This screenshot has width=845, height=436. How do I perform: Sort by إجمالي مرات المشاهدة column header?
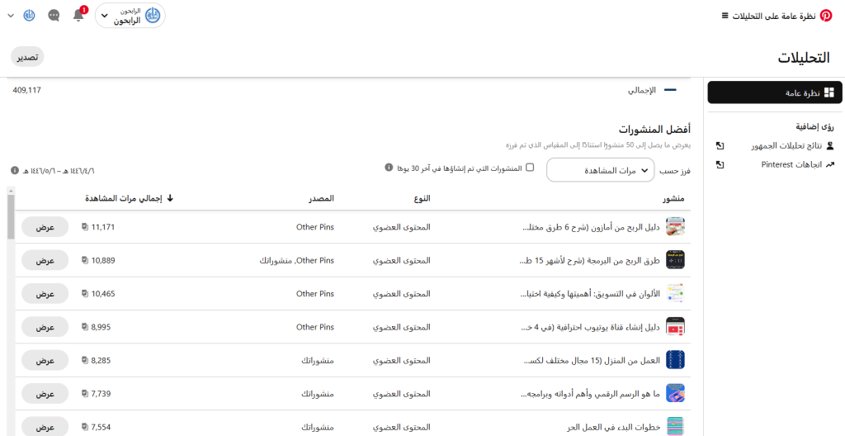pos(129,198)
